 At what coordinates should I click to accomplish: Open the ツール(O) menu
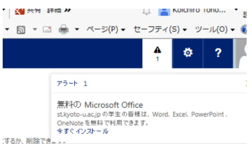coord(215,29)
